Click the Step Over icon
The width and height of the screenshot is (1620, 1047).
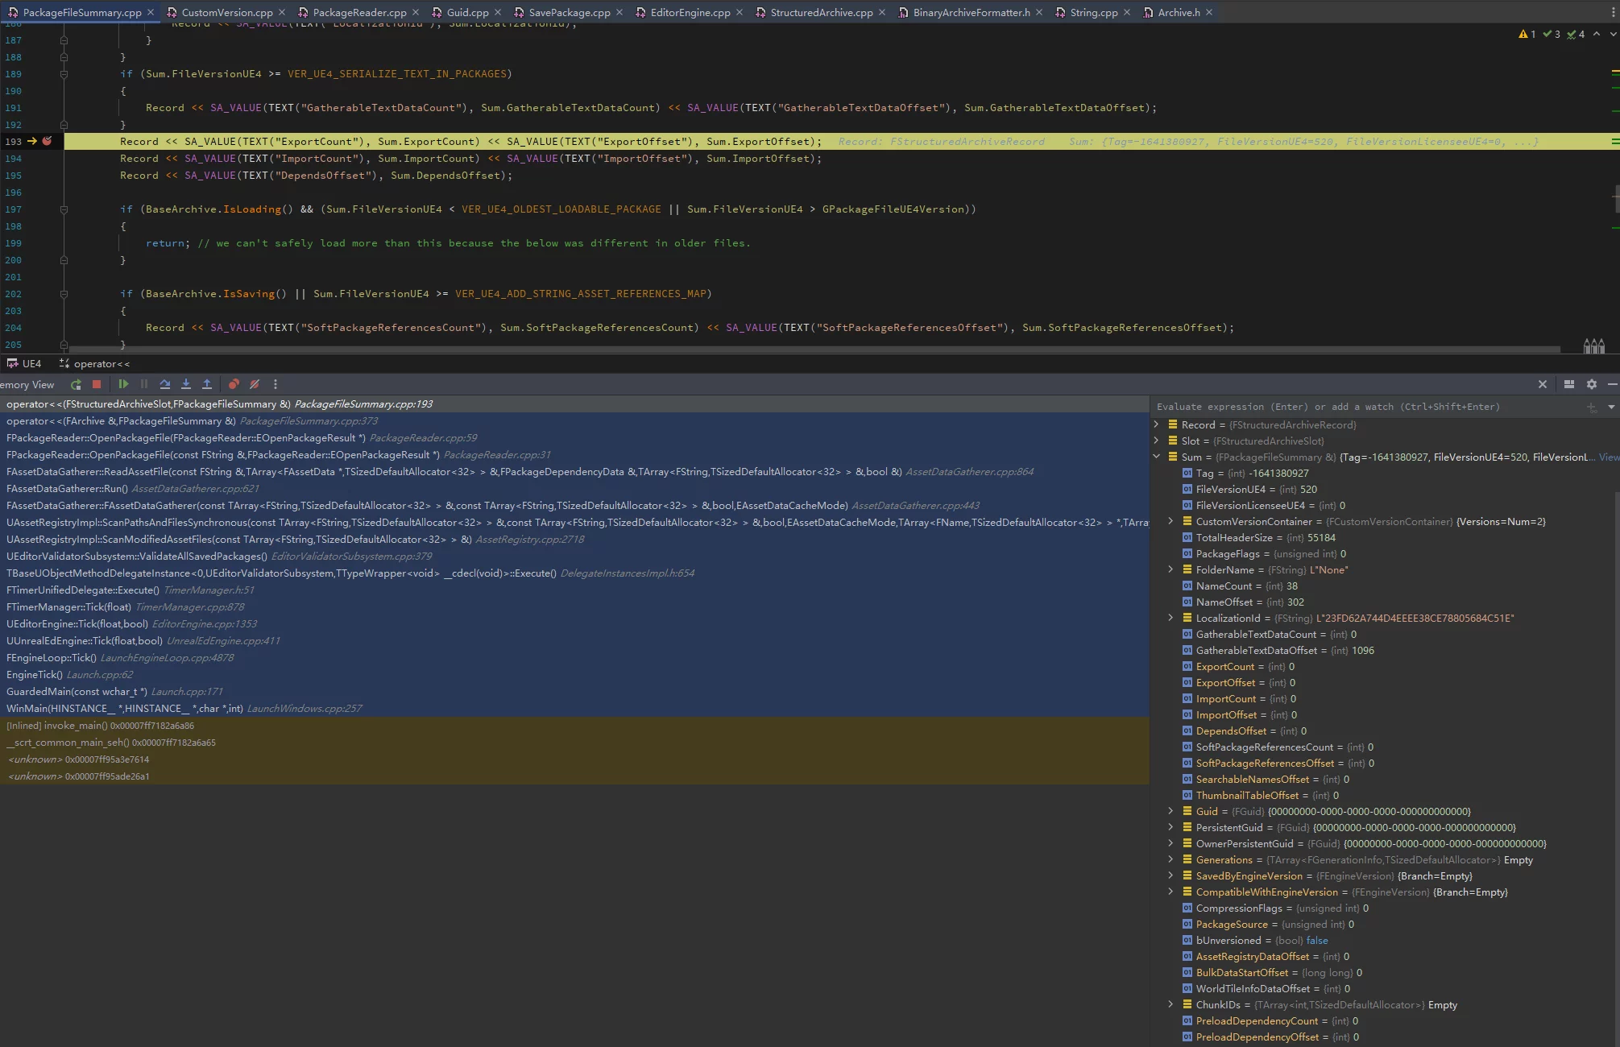[165, 385]
